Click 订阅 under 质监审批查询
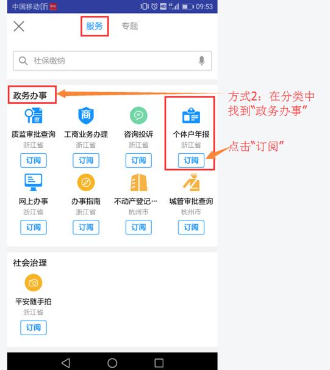 [x=34, y=161]
